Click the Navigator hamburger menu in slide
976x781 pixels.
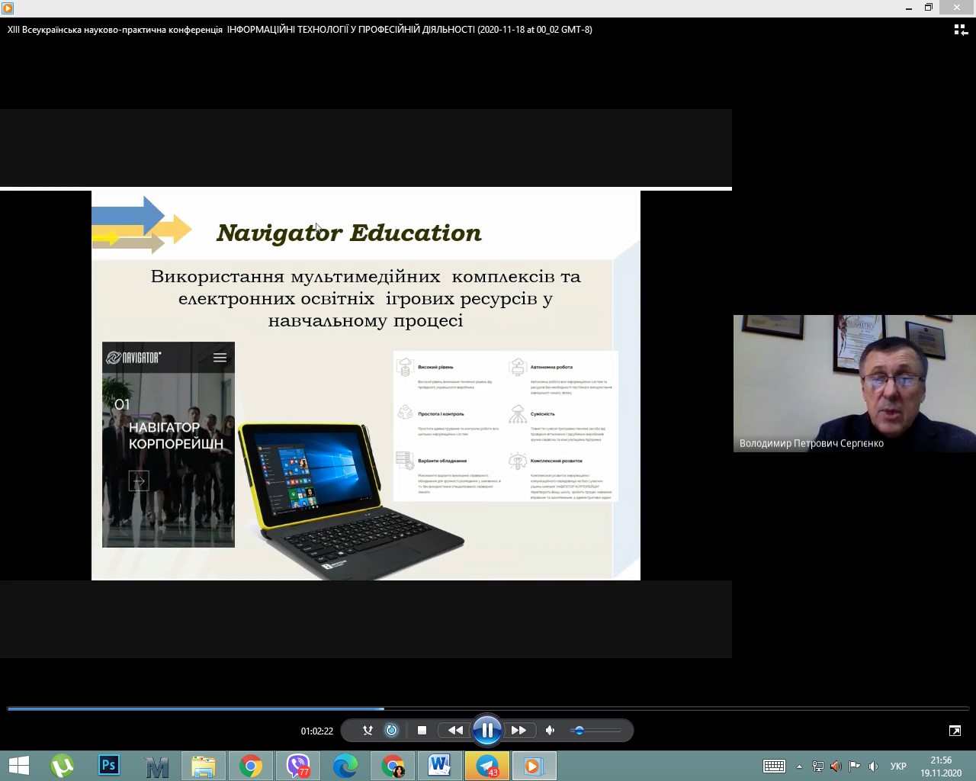(220, 357)
